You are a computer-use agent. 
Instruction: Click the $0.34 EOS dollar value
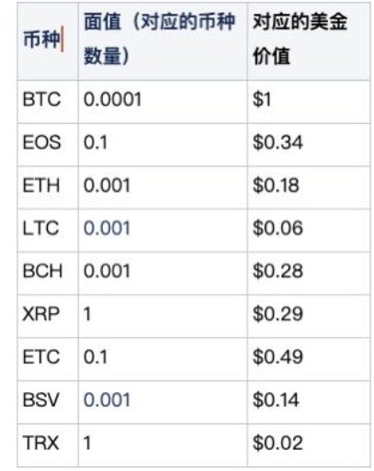[278, 142]
